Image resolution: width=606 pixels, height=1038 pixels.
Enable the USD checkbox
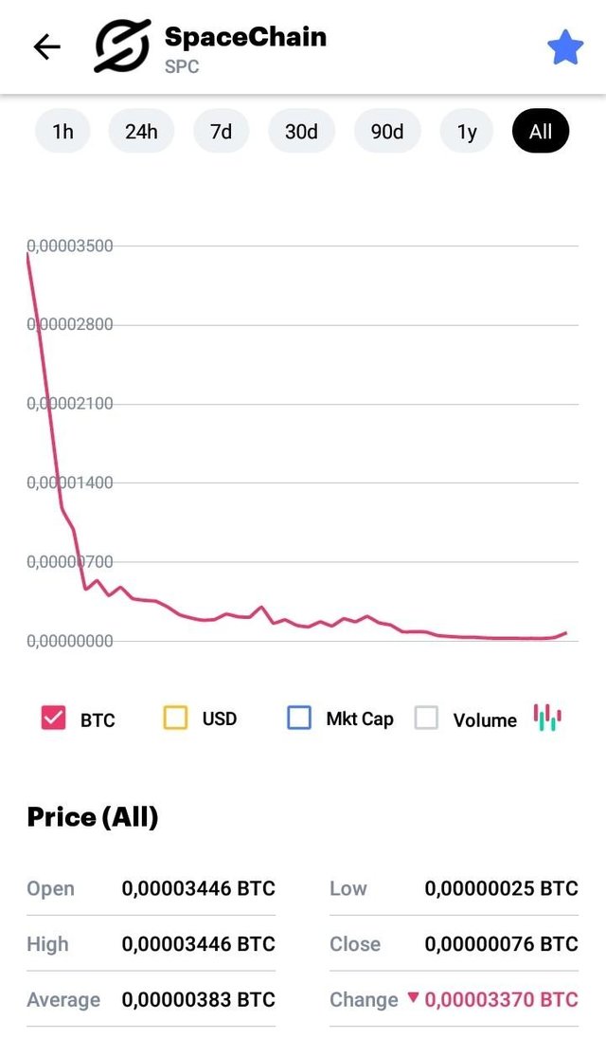[x=175, y=719]
